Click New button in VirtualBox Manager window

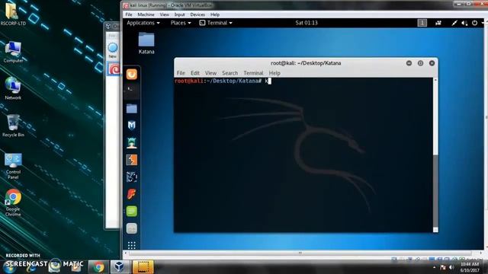pyautogui.click(x=113, y=49)
